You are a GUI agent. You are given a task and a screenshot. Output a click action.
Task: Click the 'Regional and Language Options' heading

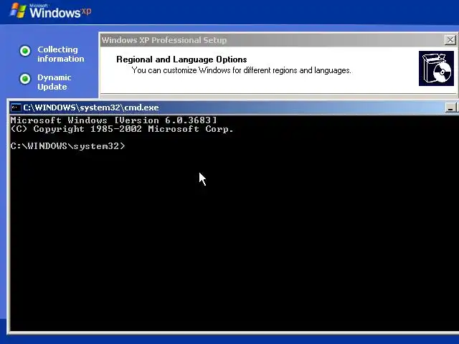coord(181,59)
